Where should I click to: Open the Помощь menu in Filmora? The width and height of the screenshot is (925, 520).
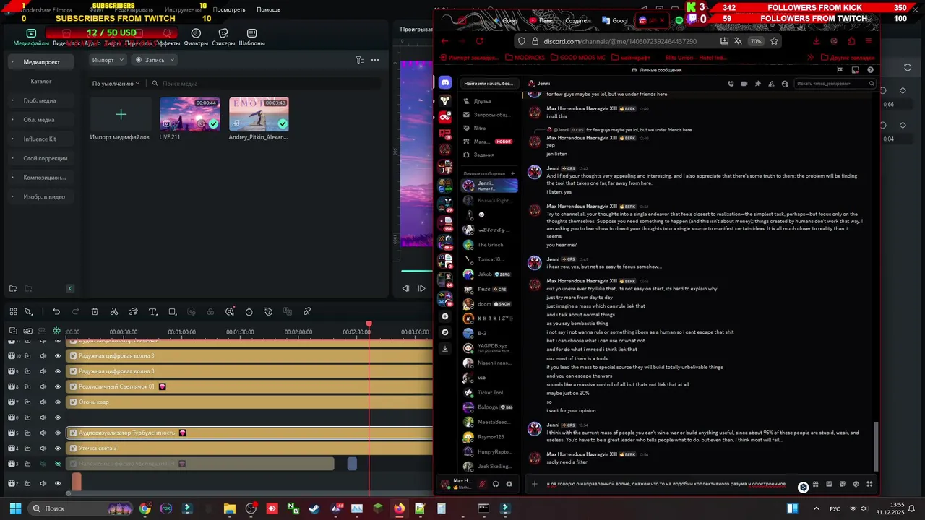pyautogui.click(x=268, y=9)
